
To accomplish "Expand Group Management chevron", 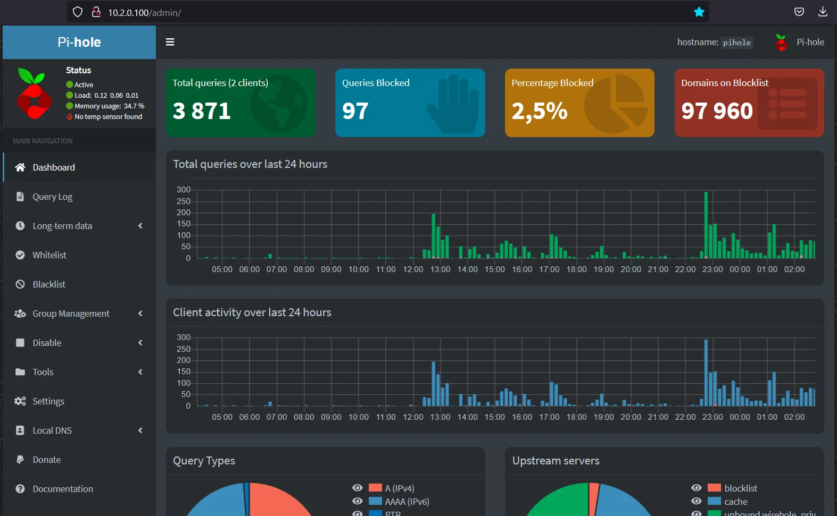I will point(140,314).
